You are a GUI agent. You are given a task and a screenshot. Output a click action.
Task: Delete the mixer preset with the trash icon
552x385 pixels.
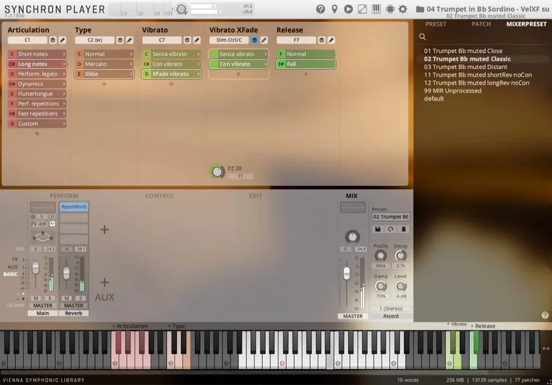[x=404, y=229]
